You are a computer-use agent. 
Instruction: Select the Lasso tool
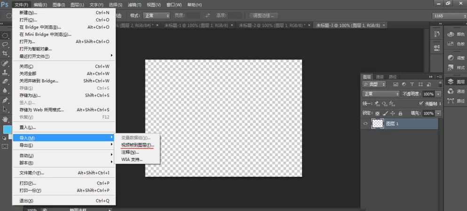(x=5, y=45)
